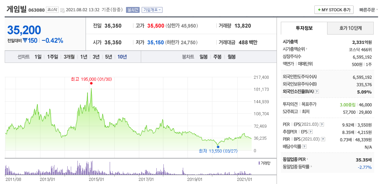Open the 빠른주문 dropdown menu
The width and height of the screenshot is (387, 184).
[369, 10]
